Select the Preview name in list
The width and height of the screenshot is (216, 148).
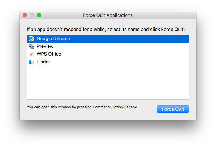coord(45,46)
